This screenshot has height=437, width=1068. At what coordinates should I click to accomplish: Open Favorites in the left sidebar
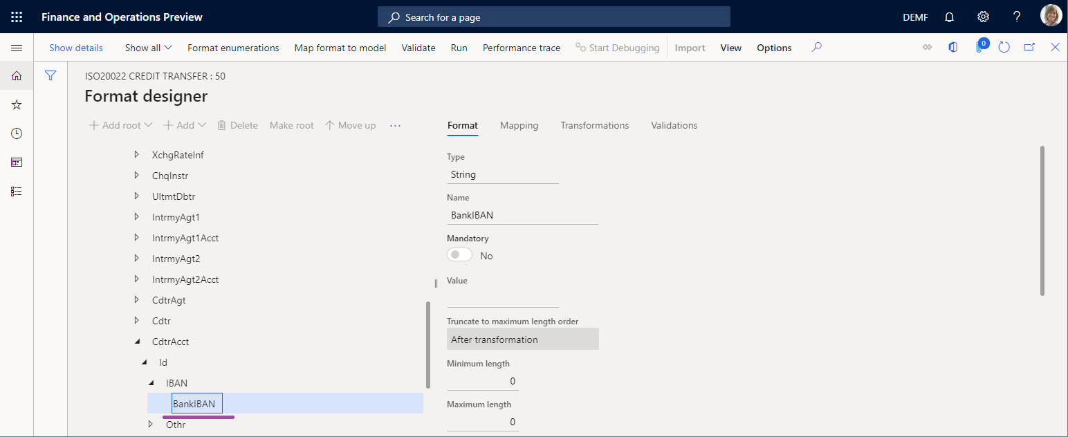coord(16,104)
